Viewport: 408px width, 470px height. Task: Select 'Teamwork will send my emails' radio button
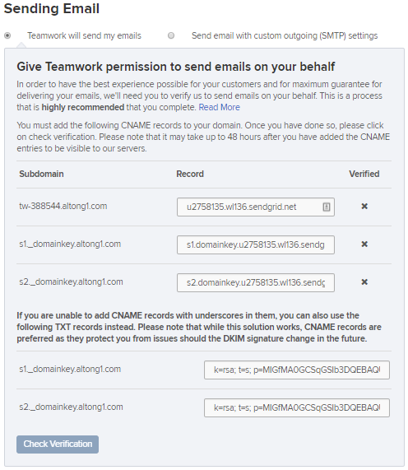(7, 35)
